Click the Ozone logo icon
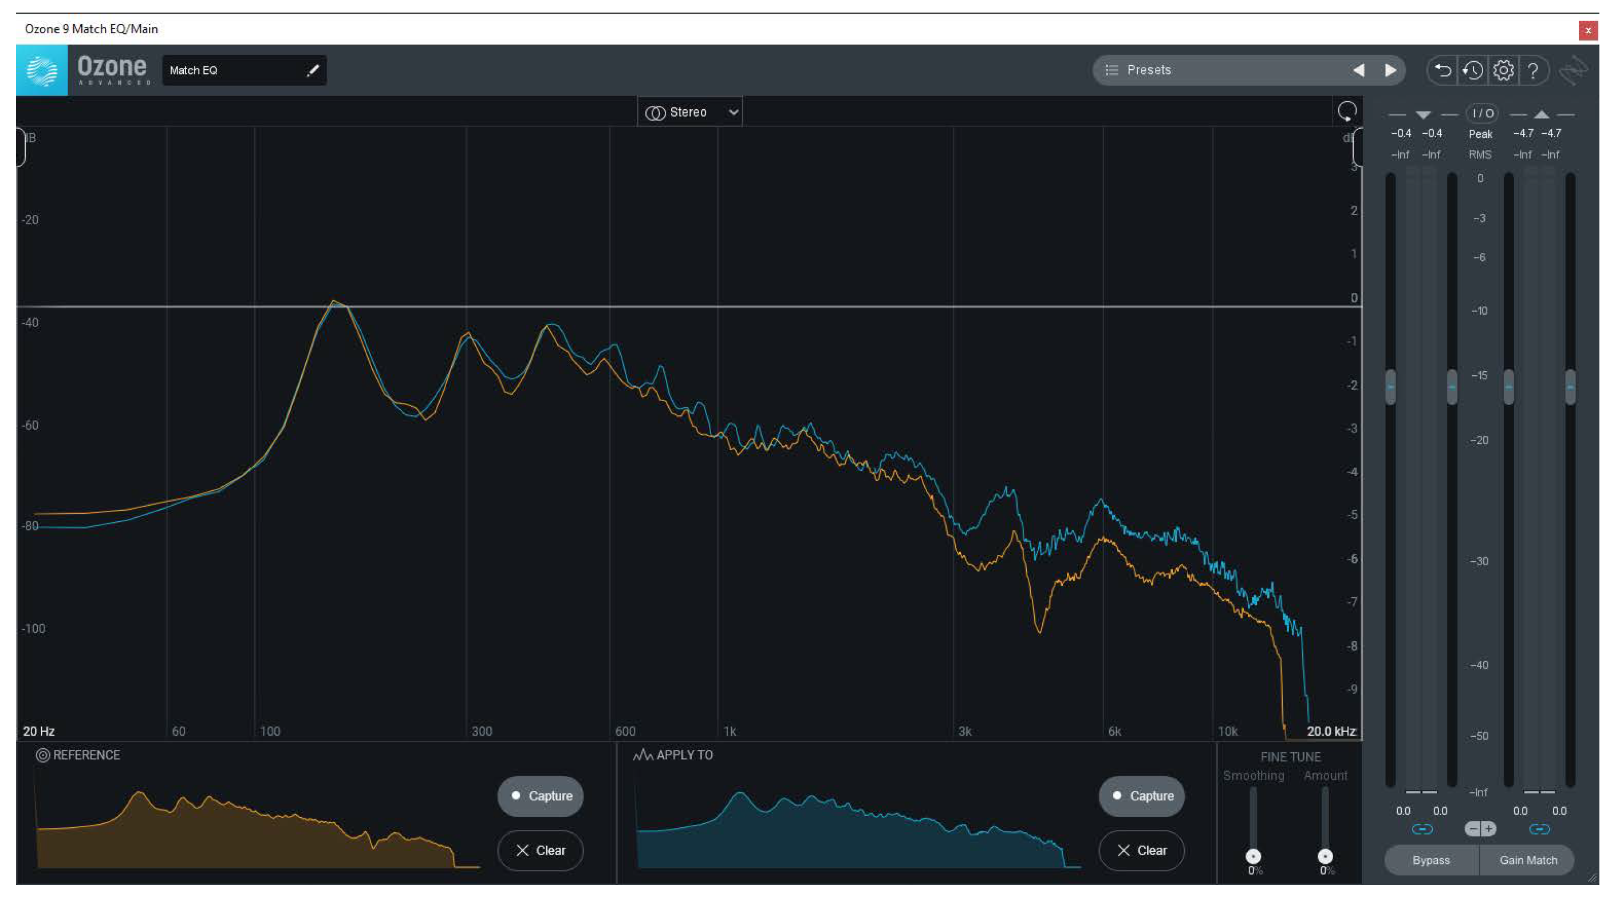The height and width of the screenshot is (897, 1612). [x=41, y=70]
